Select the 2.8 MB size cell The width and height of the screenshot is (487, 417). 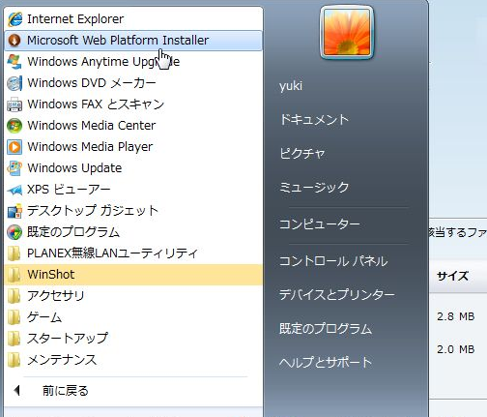click(x=455, y=316)
